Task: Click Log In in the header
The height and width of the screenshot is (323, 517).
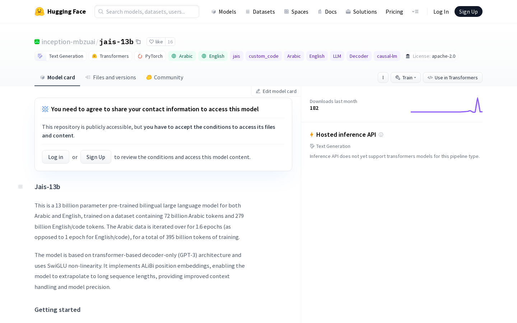Action: (x=441, y=11)
